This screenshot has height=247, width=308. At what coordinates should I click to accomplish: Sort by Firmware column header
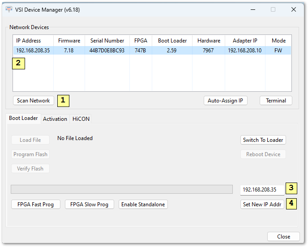69,41
